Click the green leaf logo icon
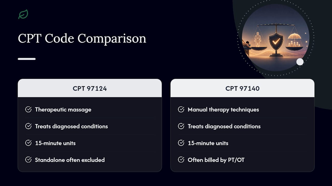Screen dimensions: 332x186 (23, 14)
